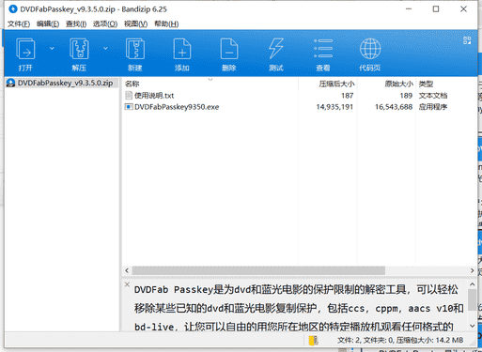Change view using the 查看 icon
The height and width of the screenshot is (352, 482).
[323, 54]
